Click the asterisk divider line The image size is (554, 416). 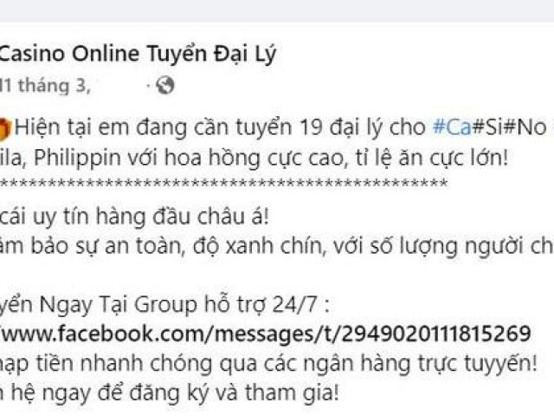click(223, 184)
